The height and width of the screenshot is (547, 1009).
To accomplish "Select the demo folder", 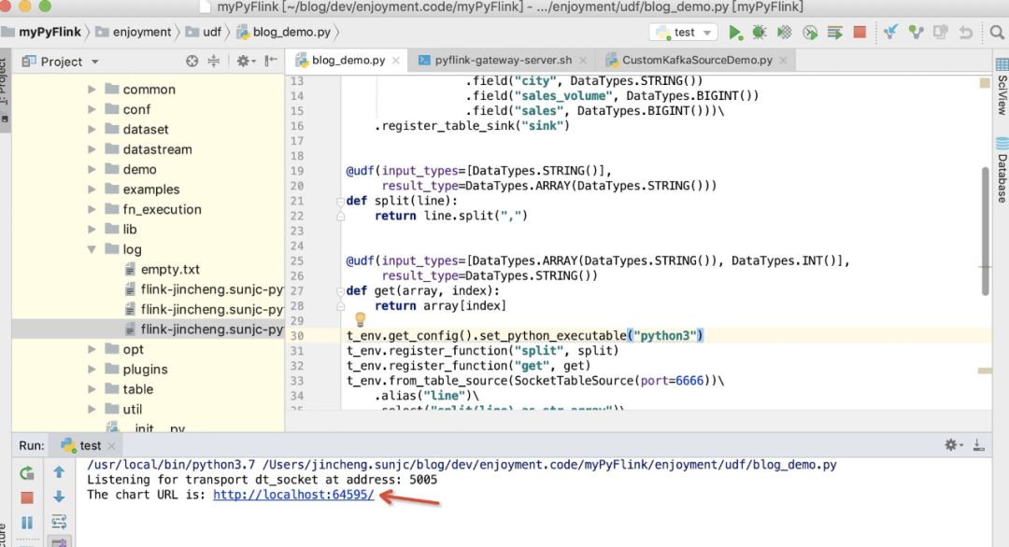I will click(x=139, y=169).
